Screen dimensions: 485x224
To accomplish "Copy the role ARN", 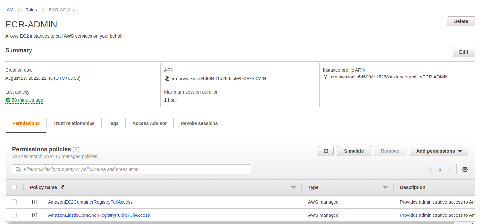I will 167,78.
